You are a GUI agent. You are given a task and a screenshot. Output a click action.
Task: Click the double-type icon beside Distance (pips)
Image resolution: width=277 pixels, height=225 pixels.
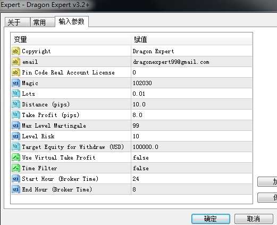pyautogui.click(x=15, y=104)
